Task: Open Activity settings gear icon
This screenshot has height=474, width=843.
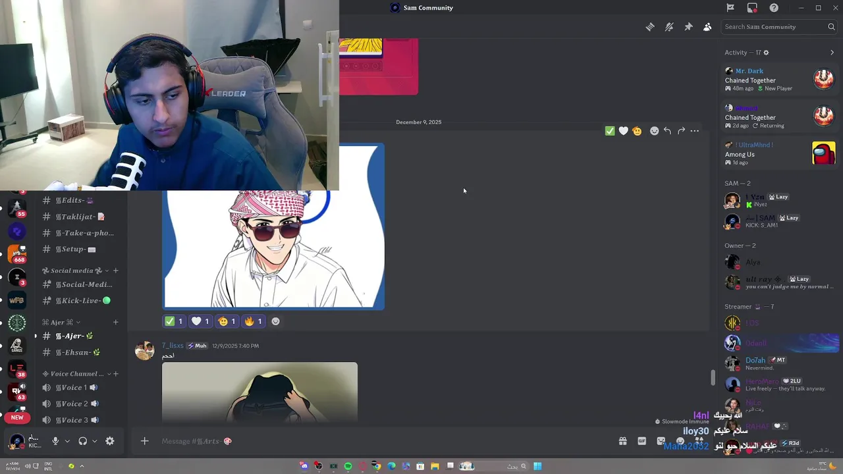Action: coord(766,53)
